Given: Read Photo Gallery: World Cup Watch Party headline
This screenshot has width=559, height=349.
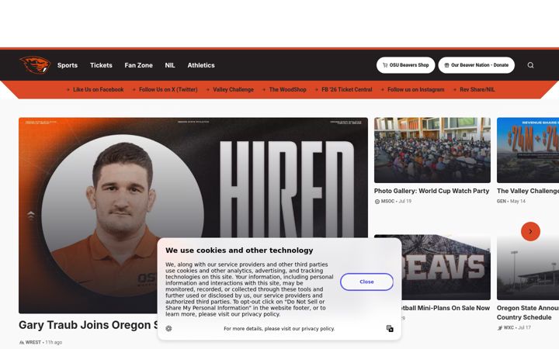Looking at the screenshot, I should pyautogui.click(x=432, y=191).
